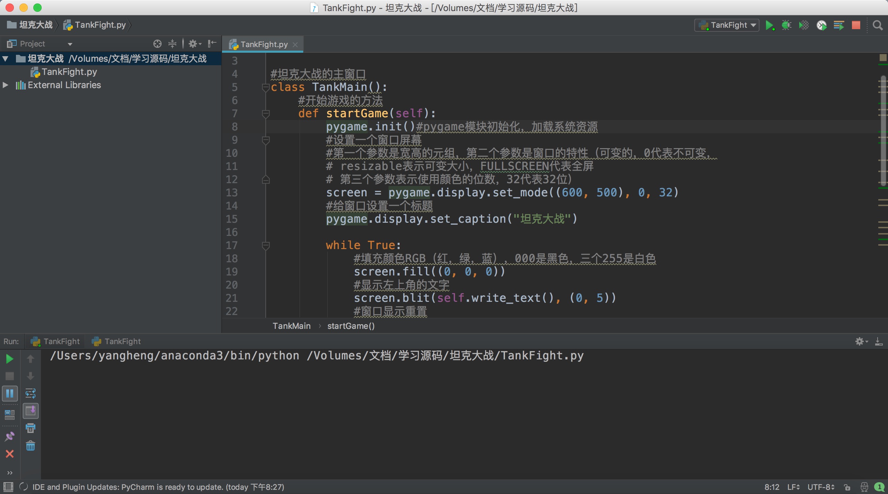
Task: Clear the console with the trash icon
Action: [x=31, y=445]
